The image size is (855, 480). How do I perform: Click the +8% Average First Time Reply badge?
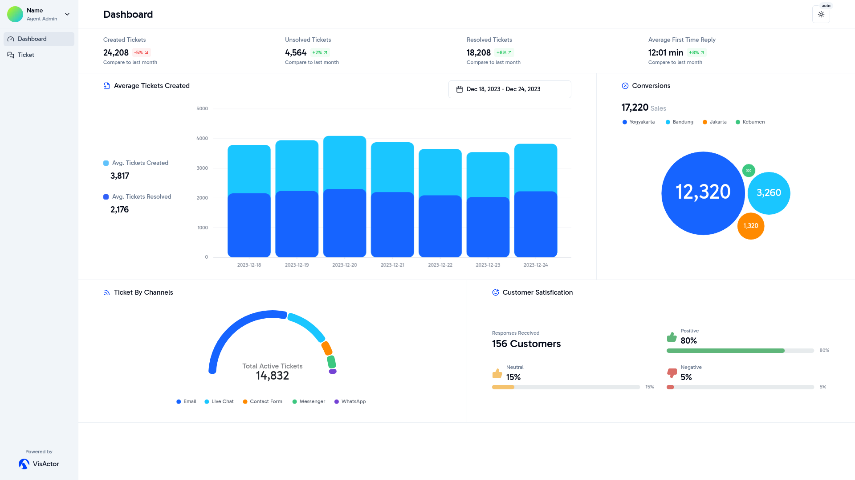click(696, 52)
